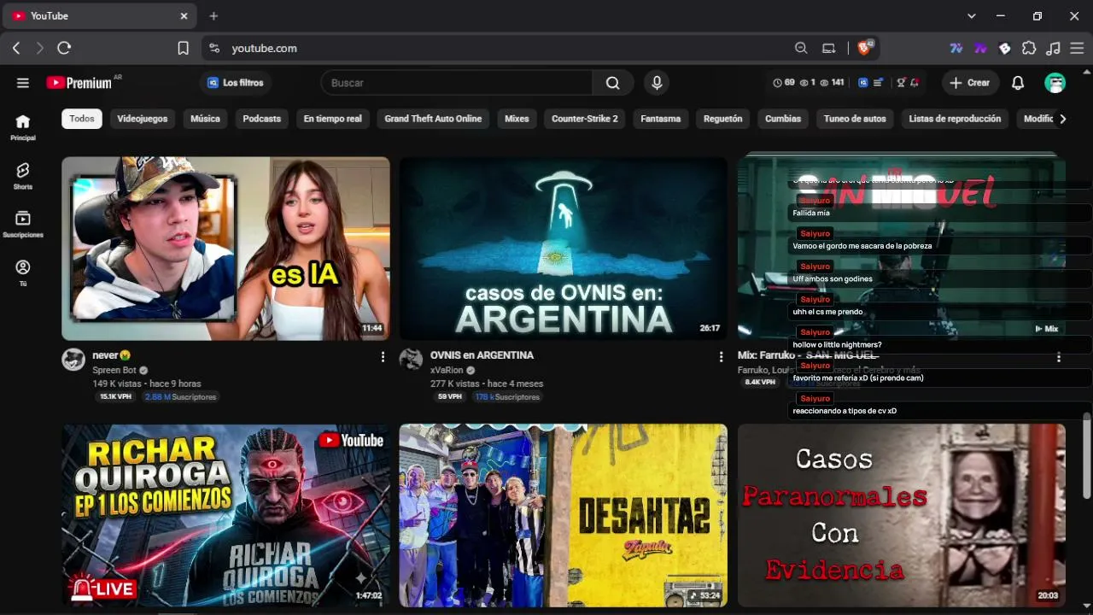Viewport: 1093px width, 615px height.
Task: Start voice search with the microphone
Action: coord(657,83)
